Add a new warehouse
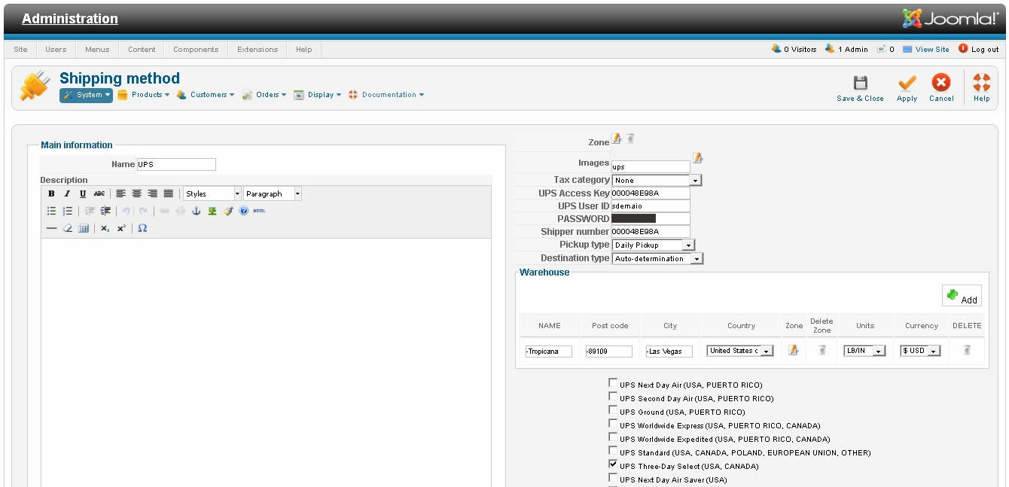Viewport: 1009px width, 487px height. coord(962,296)
